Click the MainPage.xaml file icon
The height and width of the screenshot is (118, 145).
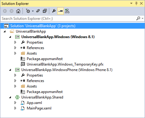coord(22,108)
